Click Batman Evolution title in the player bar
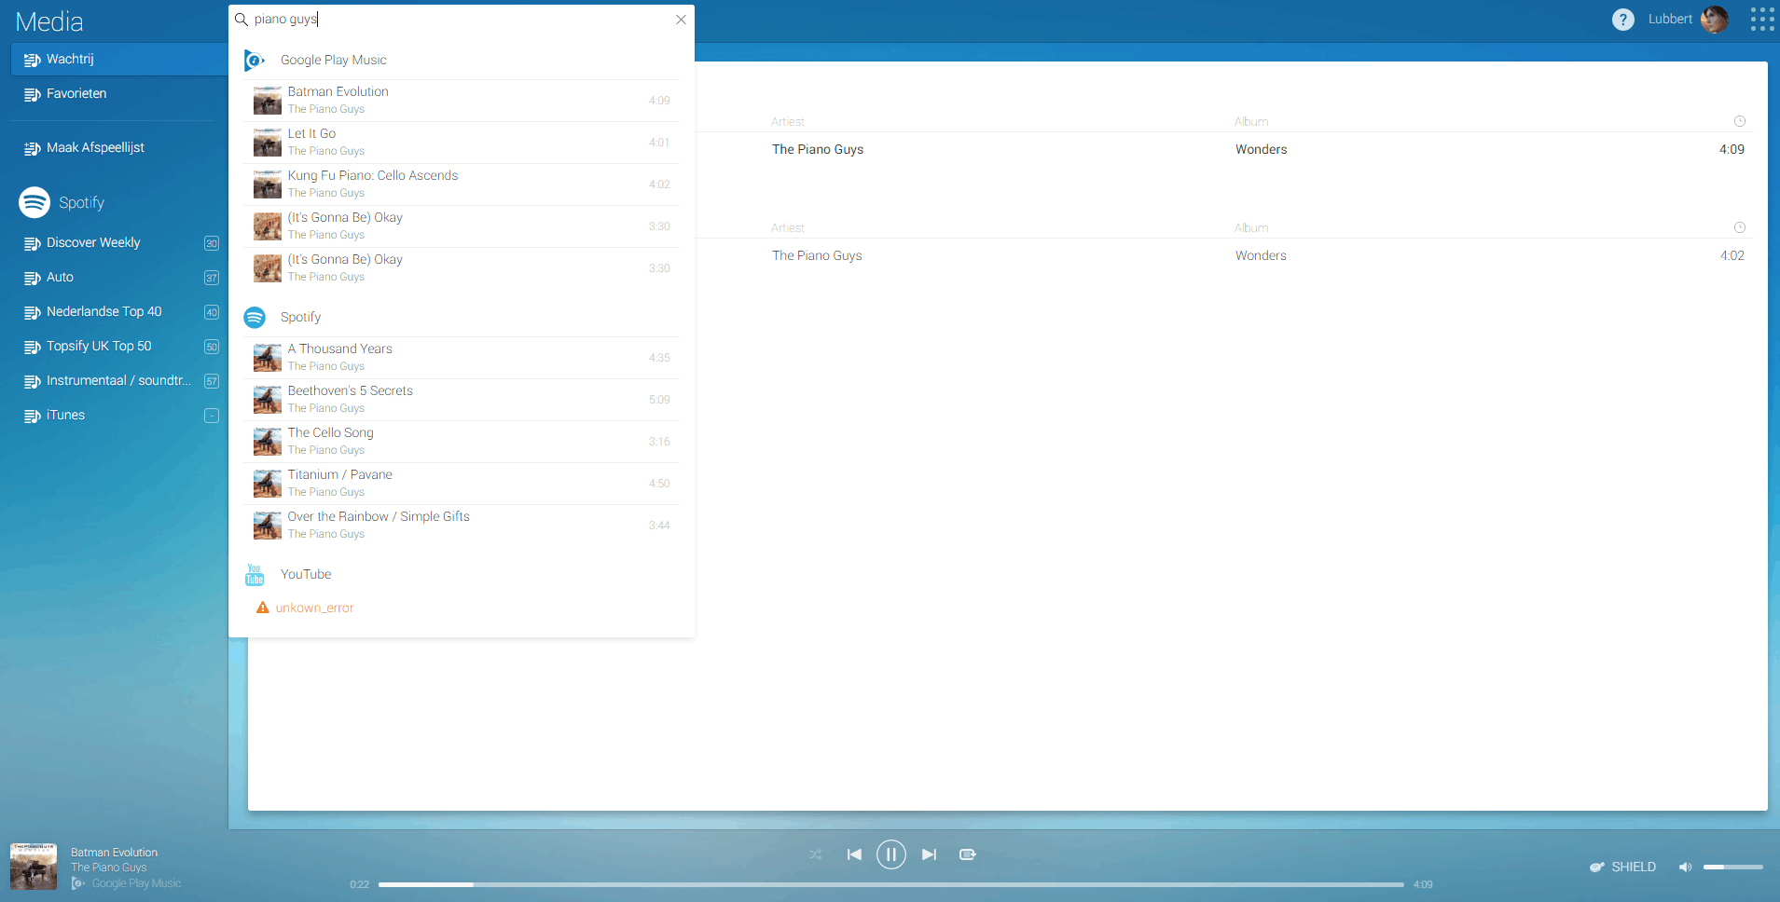Screen dimensions: 1780x902 [114, 853]
